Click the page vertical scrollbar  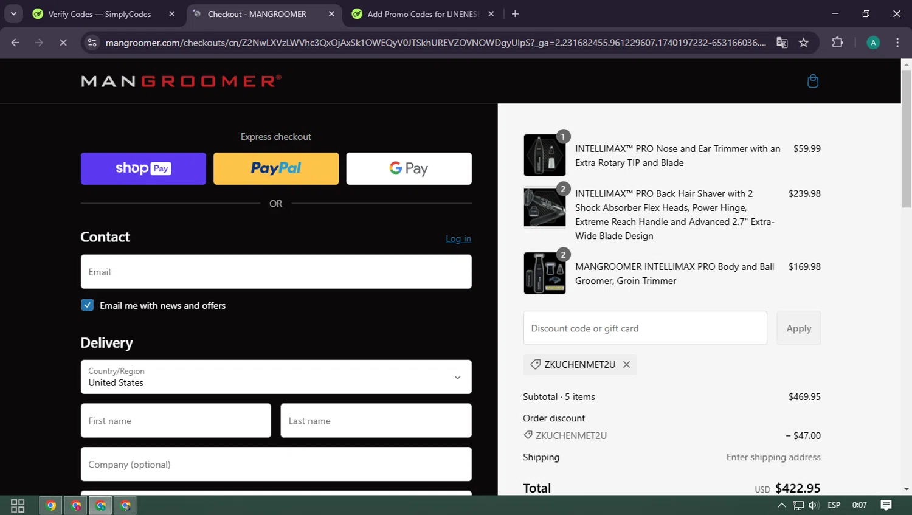(x=907, y=139)
